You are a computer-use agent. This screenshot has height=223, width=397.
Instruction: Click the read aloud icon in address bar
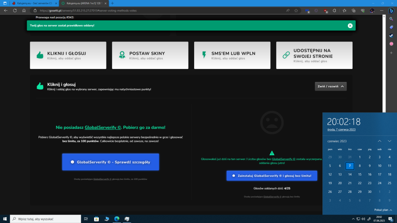click(288, 11)
